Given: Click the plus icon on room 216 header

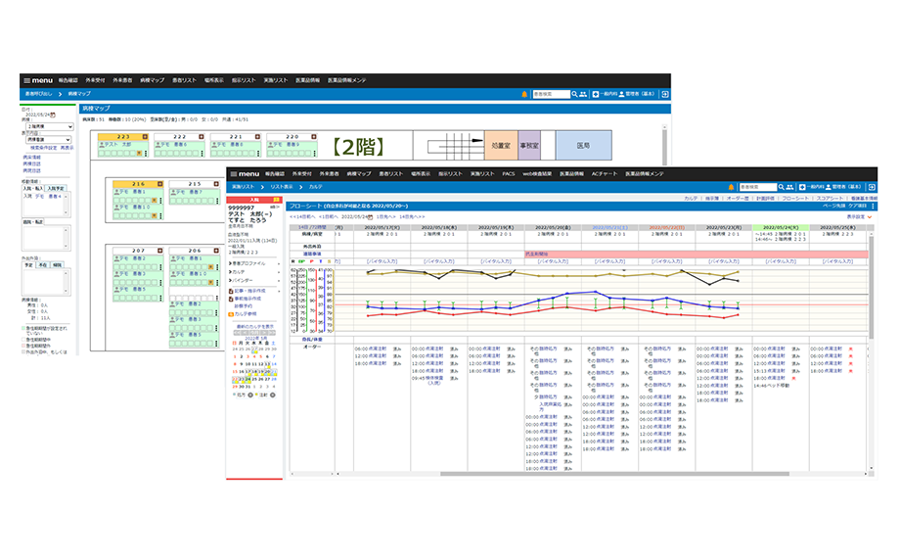Looking at the screenshot, I should click(161, 183).
